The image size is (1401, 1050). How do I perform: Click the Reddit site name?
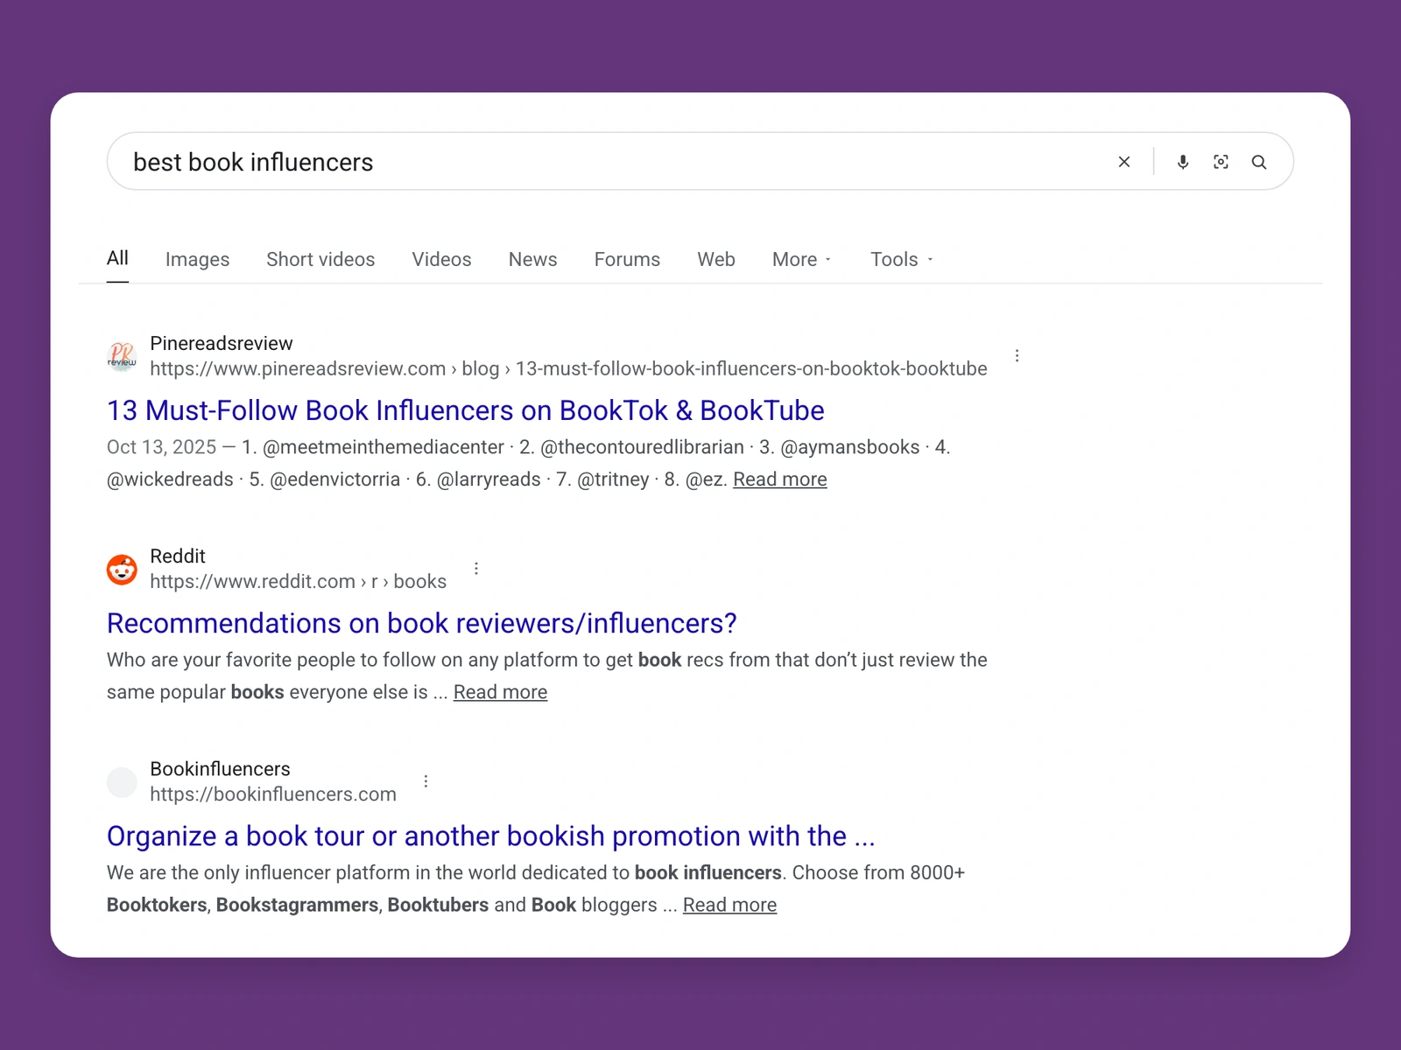(178, 556)
